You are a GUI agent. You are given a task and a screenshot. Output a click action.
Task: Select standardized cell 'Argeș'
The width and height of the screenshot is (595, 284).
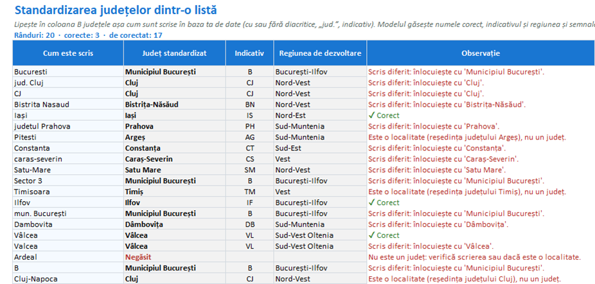pos(175,137)
